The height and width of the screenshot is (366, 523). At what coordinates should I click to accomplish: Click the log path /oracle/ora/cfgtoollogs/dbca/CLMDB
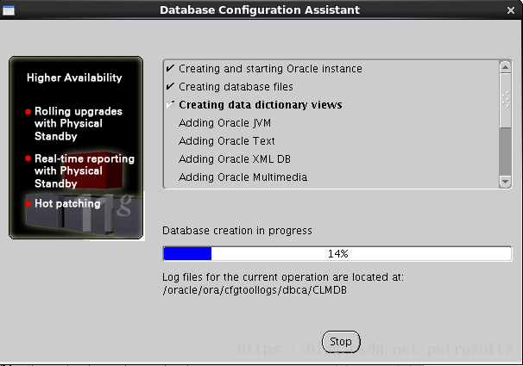point(255,290)
